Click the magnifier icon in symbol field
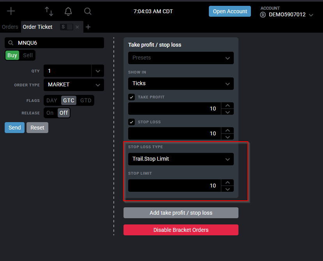Image resolution: width=323 pixels, height=261 pixels. click(x=11, y=43)
